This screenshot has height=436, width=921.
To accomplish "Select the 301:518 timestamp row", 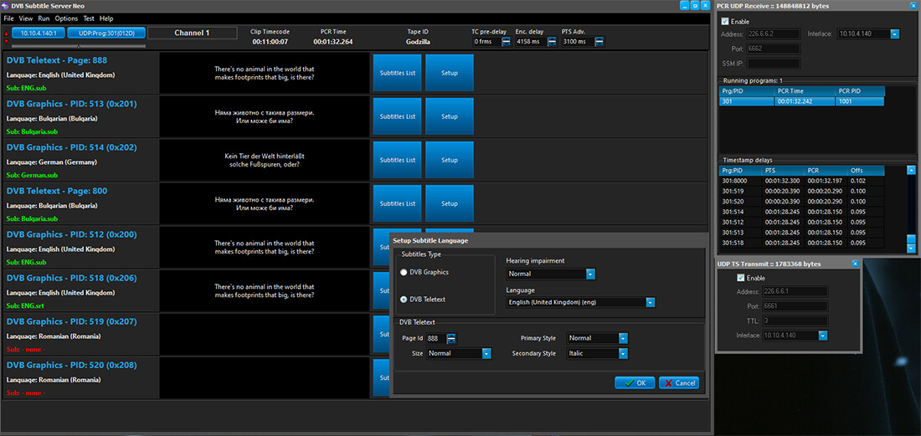I will [802, 243].
